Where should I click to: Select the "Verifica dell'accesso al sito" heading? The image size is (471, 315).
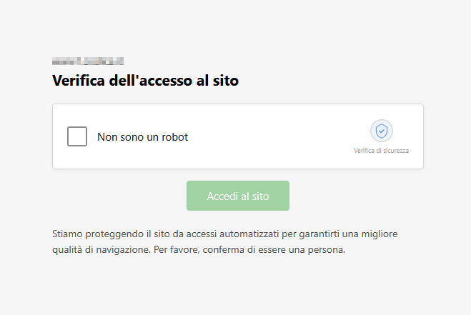click(145, 81)
